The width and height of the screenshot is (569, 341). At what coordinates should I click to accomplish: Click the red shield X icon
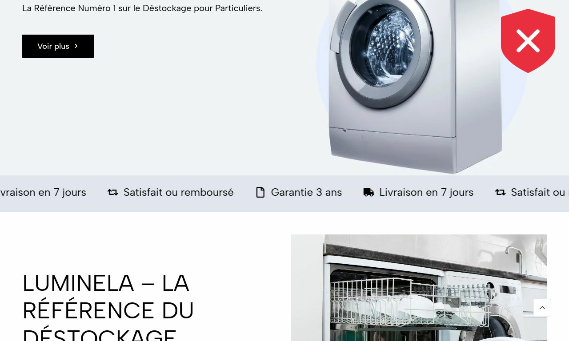click(x=528, y=41)
